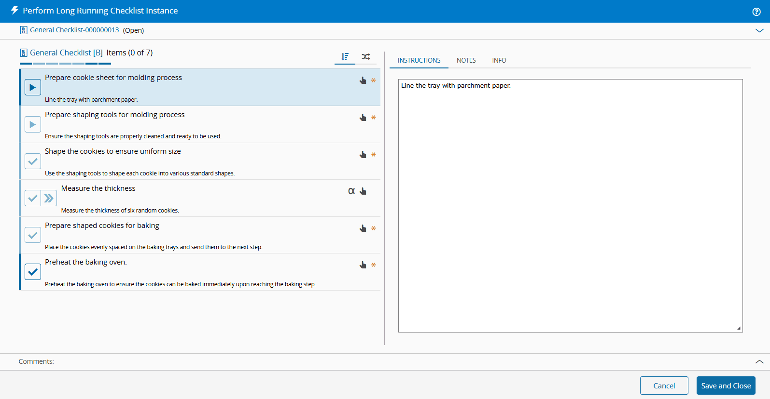Viewport: 770px width, 399px height.
Task: Click the shuffle arrows icon above list
Action: [x=366, y=57]
